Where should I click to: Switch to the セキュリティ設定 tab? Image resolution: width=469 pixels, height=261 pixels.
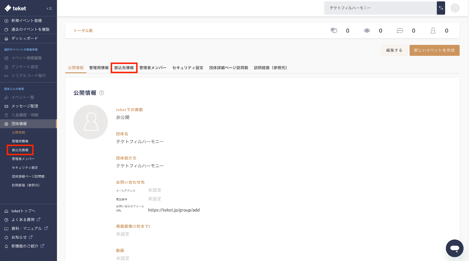188,68
